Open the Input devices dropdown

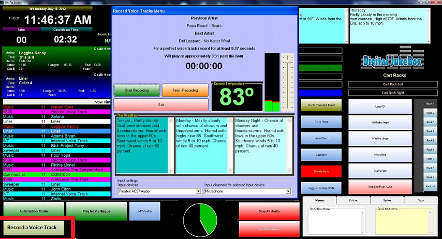click(x=158, y=191)
